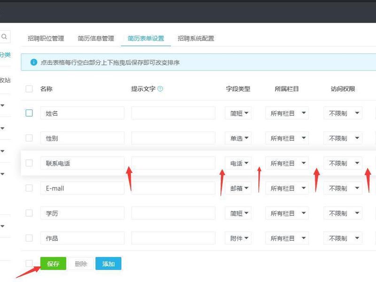
Task: Check the 姓名 row checkbox
Action: coord(29,113)
